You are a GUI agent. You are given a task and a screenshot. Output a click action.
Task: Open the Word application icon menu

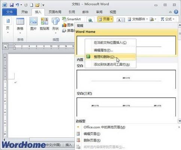5,5
